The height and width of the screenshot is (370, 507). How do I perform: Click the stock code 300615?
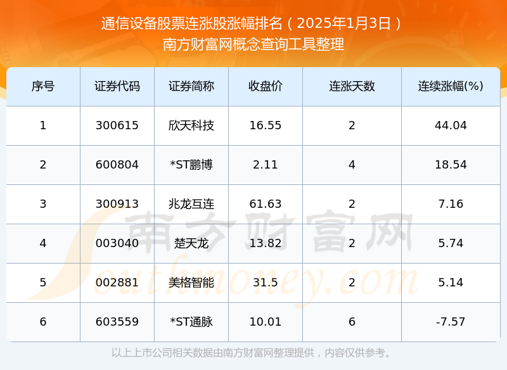click(x=117, y=125)
